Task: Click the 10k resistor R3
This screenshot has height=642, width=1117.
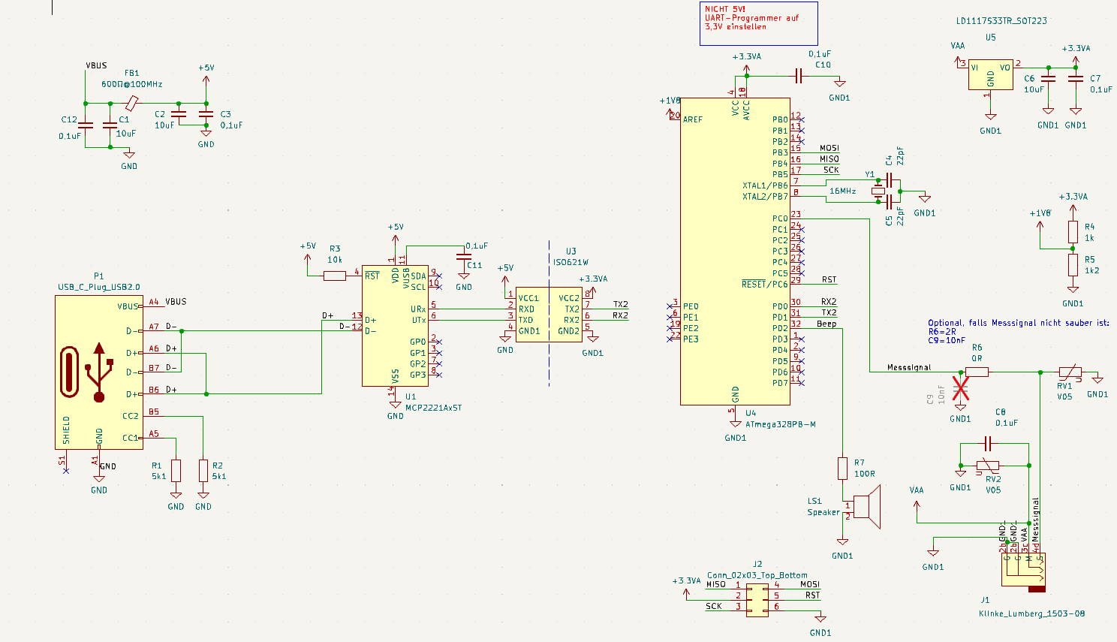Action: [335, 276]
